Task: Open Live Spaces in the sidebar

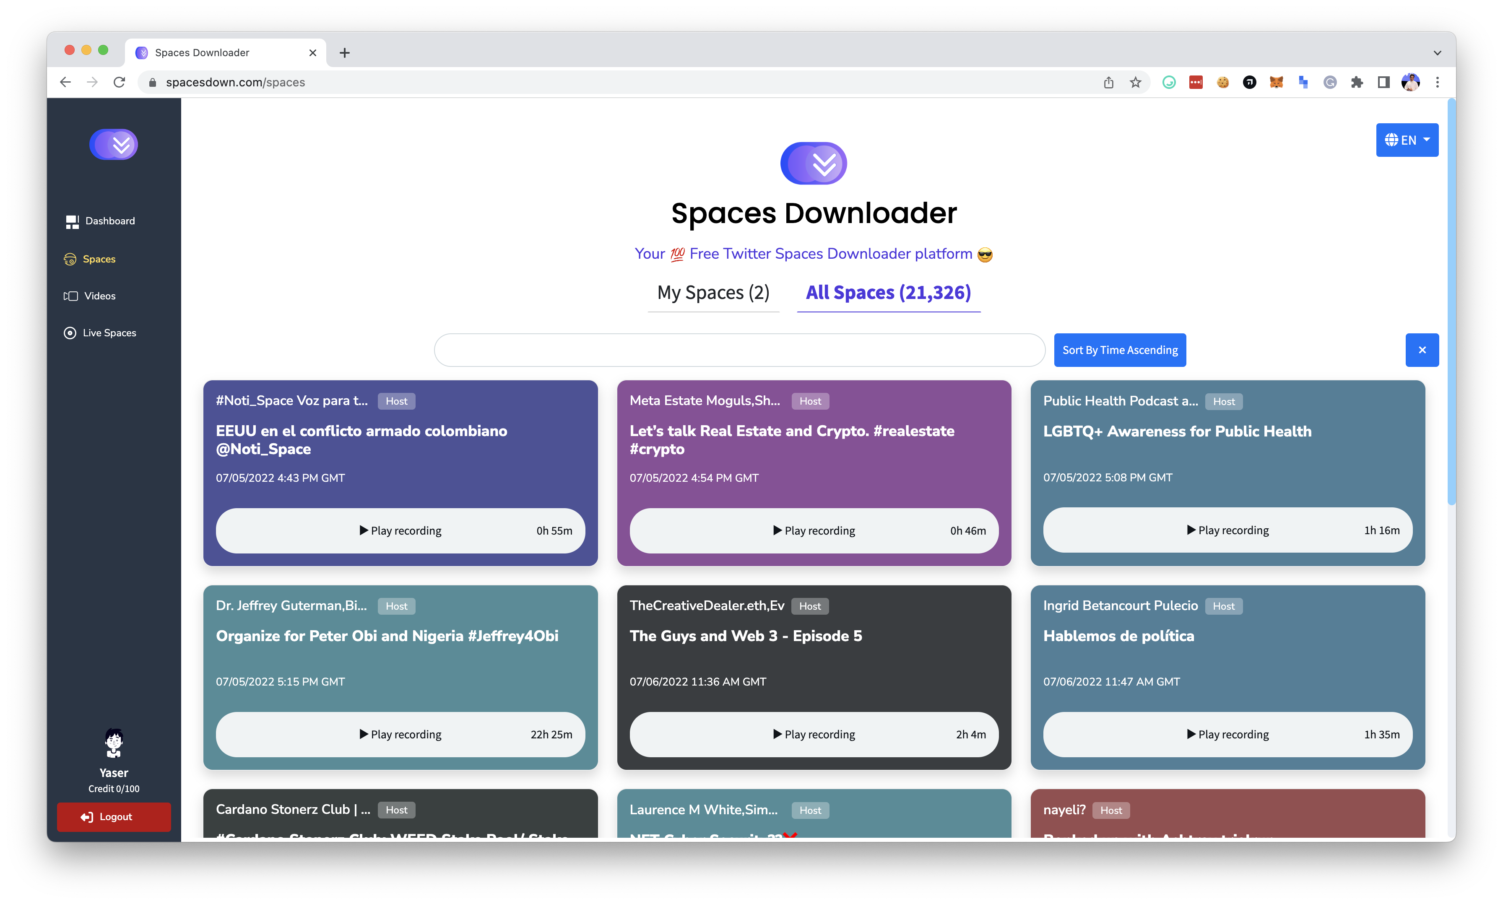Action: coord(100,333)
